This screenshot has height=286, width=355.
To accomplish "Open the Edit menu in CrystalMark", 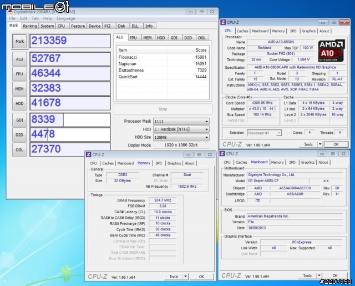I will [x=23, y=18].
